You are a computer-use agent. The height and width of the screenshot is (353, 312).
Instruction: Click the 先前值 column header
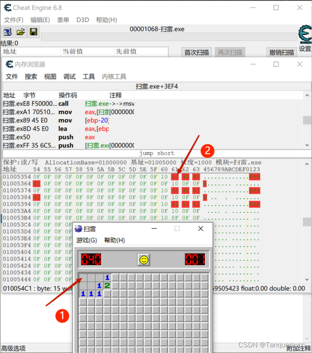click(x=141, y=51)
